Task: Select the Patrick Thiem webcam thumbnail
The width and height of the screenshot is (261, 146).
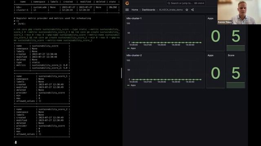Action: 239,12
